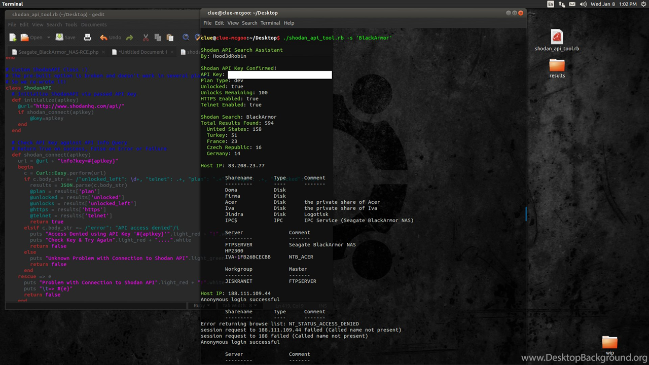This screenshot has width=649, height=365.
Task: Click the Paste clipboard icon
Action: pyautogui.click(x=170, y=38)
